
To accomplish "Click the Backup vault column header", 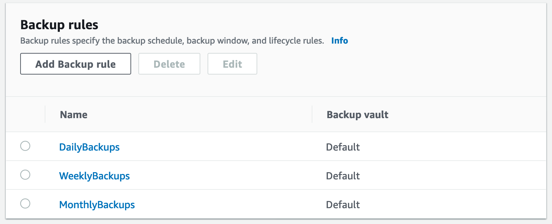I will 357,115.
